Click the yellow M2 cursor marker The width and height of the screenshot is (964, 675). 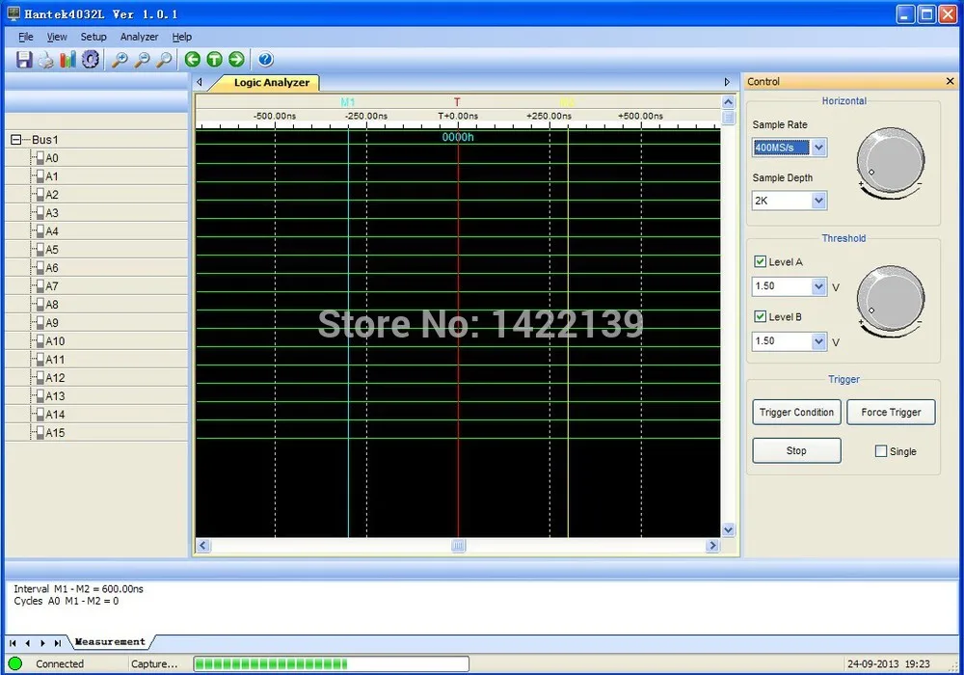pyautogui.click(x=567, y=102)
